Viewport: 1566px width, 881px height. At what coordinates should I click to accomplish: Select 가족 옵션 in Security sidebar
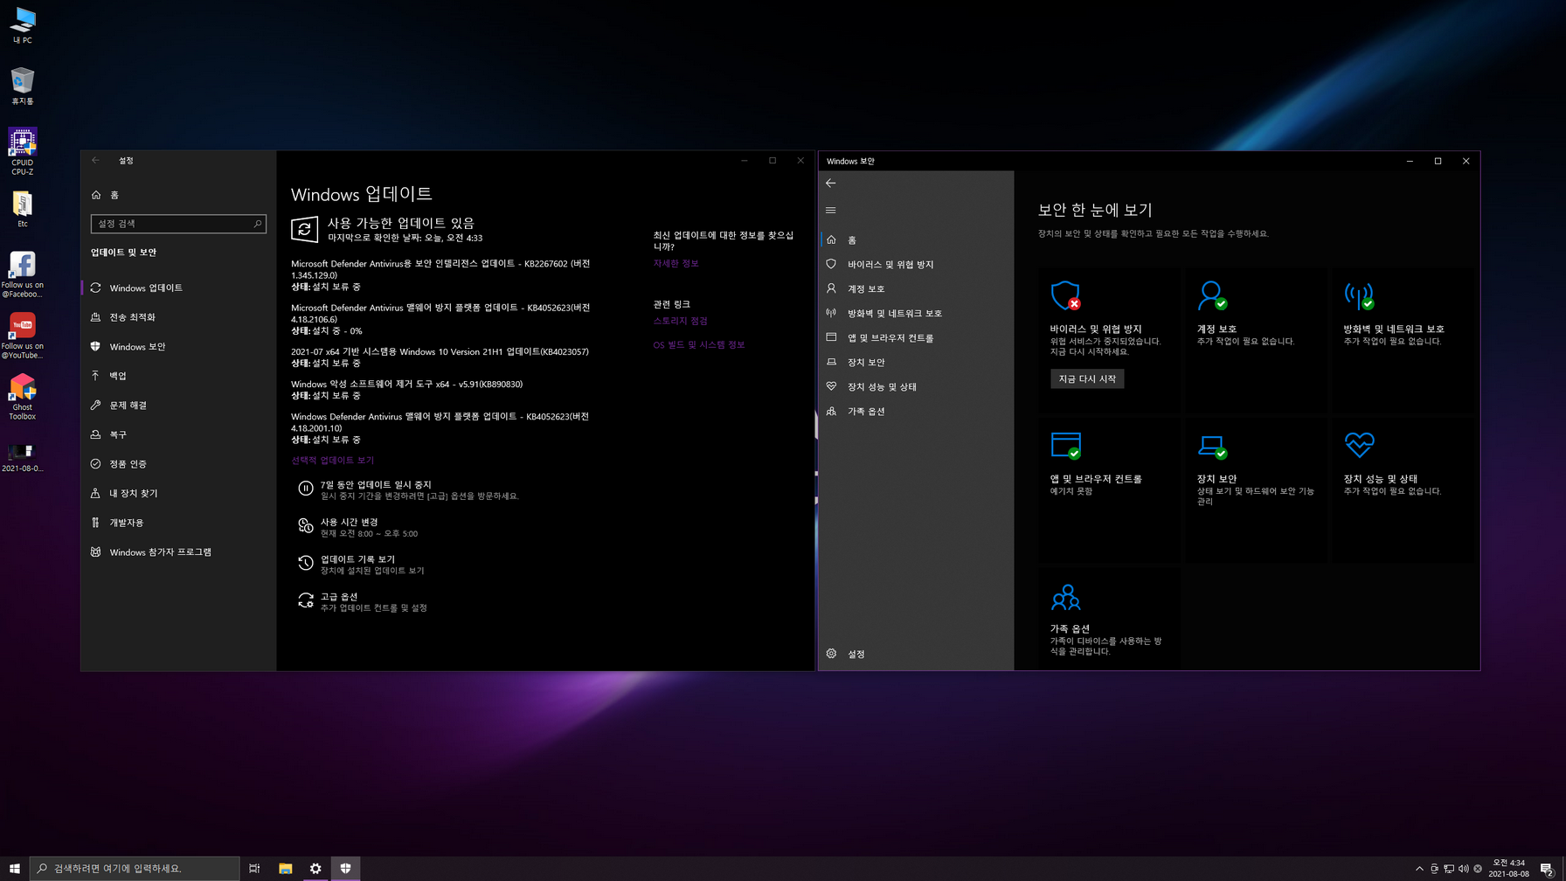916,411
